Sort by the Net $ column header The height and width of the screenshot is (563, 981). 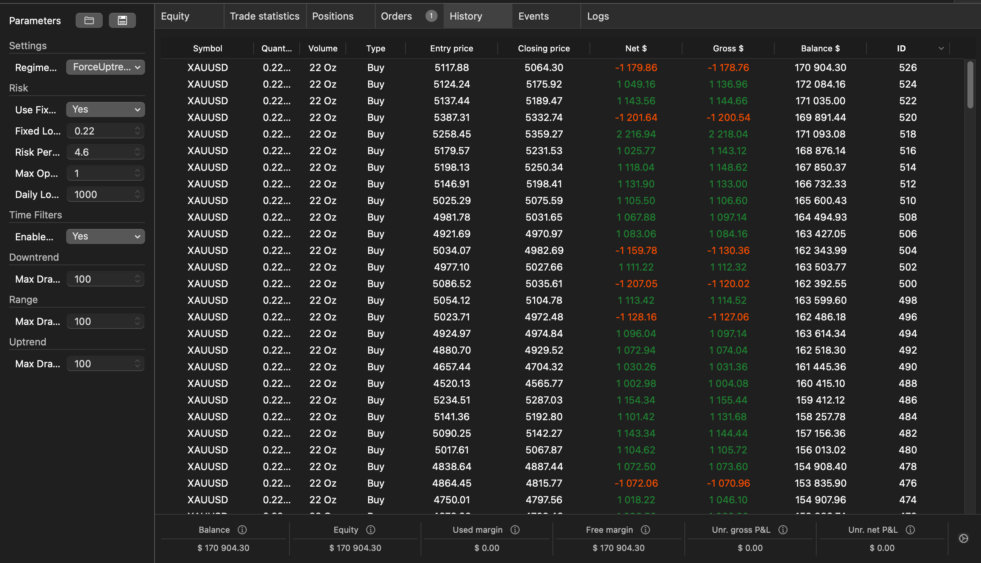point(636,48)
